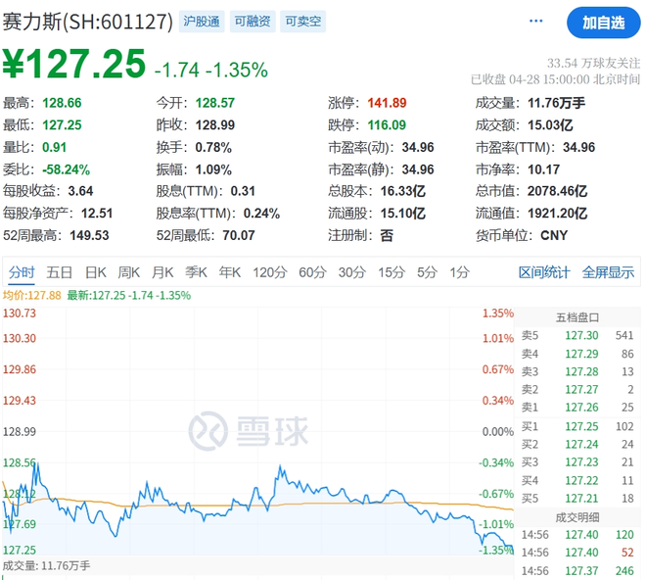Click 全屏显示 for fullscreen chart
Image resolution: width=646 pixels, height=580 pixels.
(x=608, y=272)
